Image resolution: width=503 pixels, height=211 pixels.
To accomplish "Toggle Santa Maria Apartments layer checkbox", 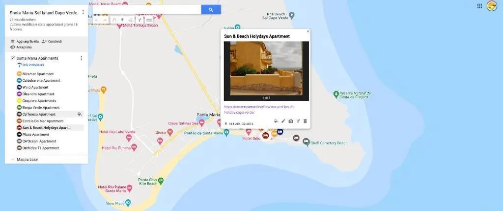I will (12, 58).
